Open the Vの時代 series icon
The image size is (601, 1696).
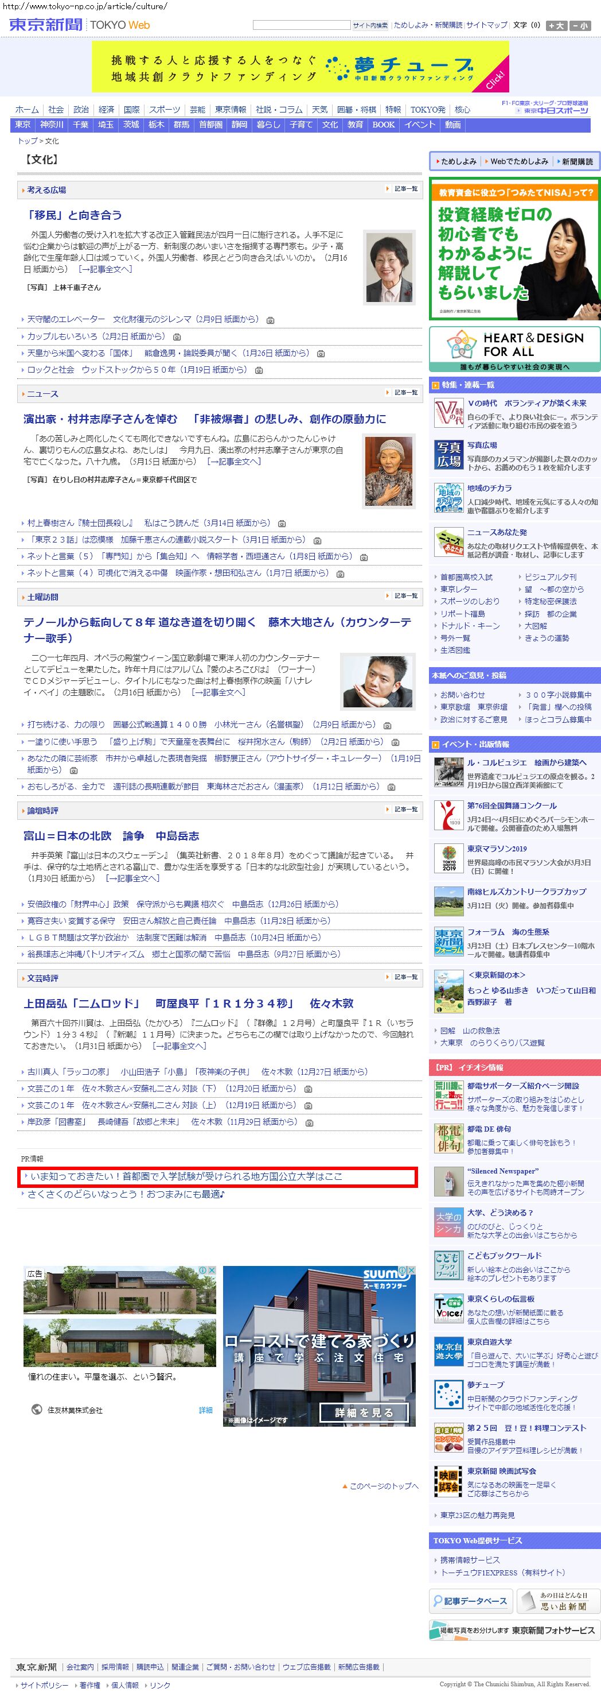point(448,413)
